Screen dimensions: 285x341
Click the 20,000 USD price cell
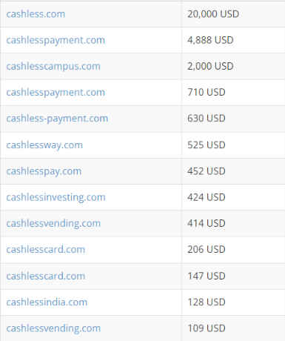click(x=233, y=14)
